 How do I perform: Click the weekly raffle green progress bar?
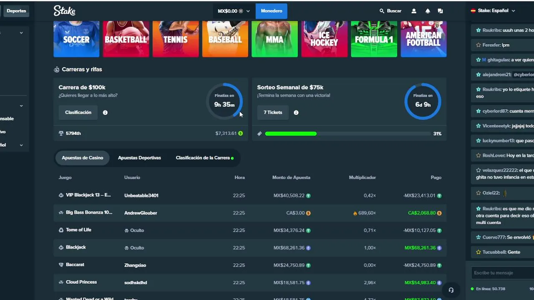[291, 134]
